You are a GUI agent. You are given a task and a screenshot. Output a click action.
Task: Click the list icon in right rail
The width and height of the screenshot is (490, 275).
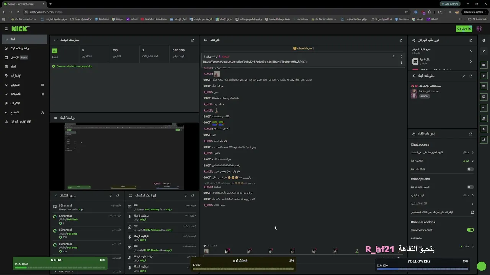pos(484,86)
